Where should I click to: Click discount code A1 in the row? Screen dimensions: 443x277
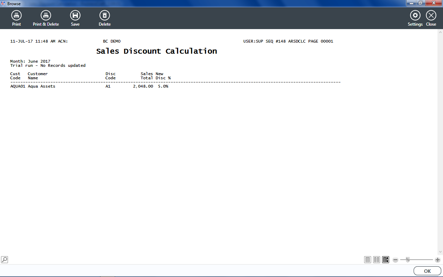tap(108, 86)
